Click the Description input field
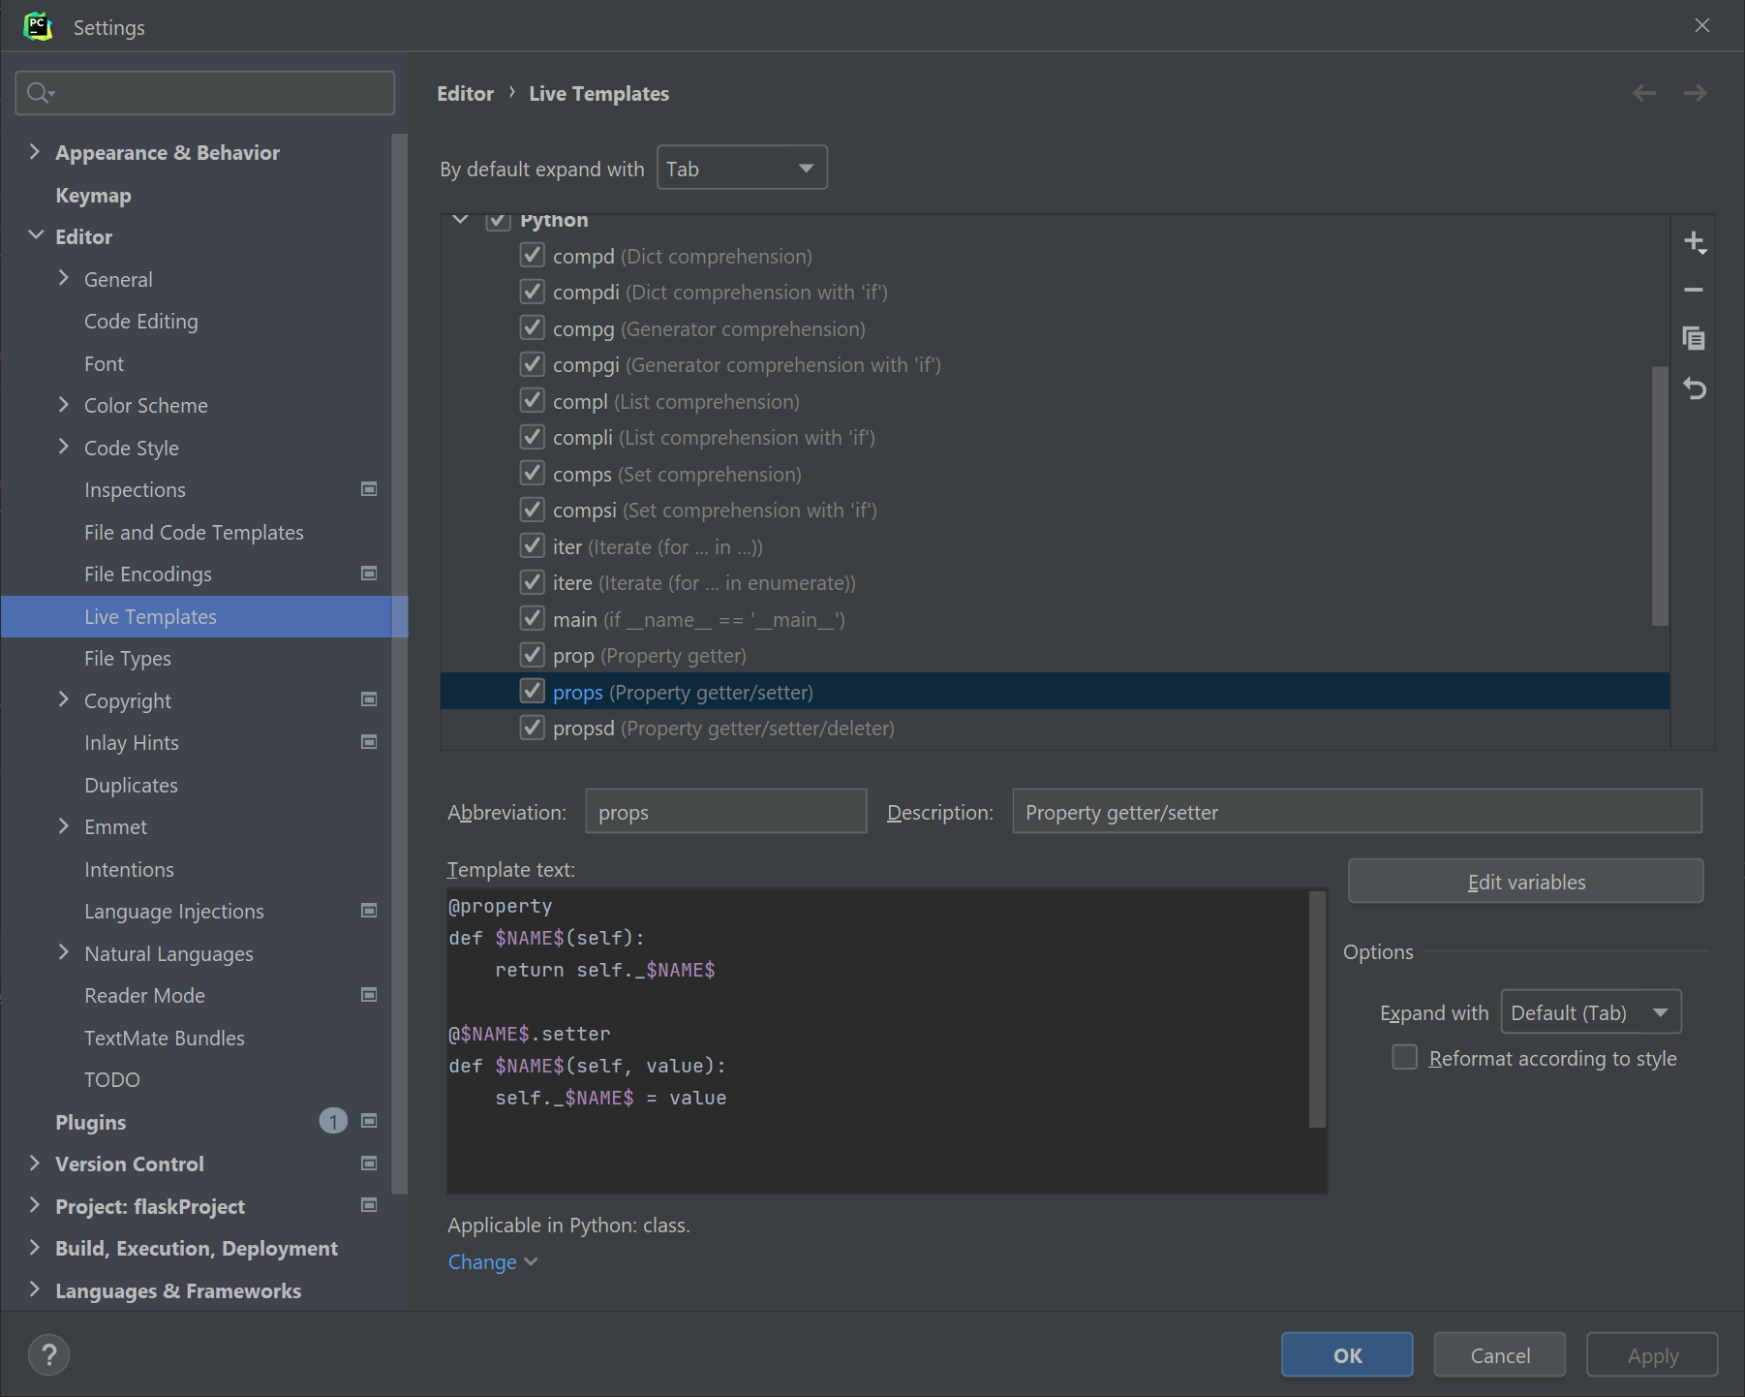 pyautogui.click(x=1357, y=811)
